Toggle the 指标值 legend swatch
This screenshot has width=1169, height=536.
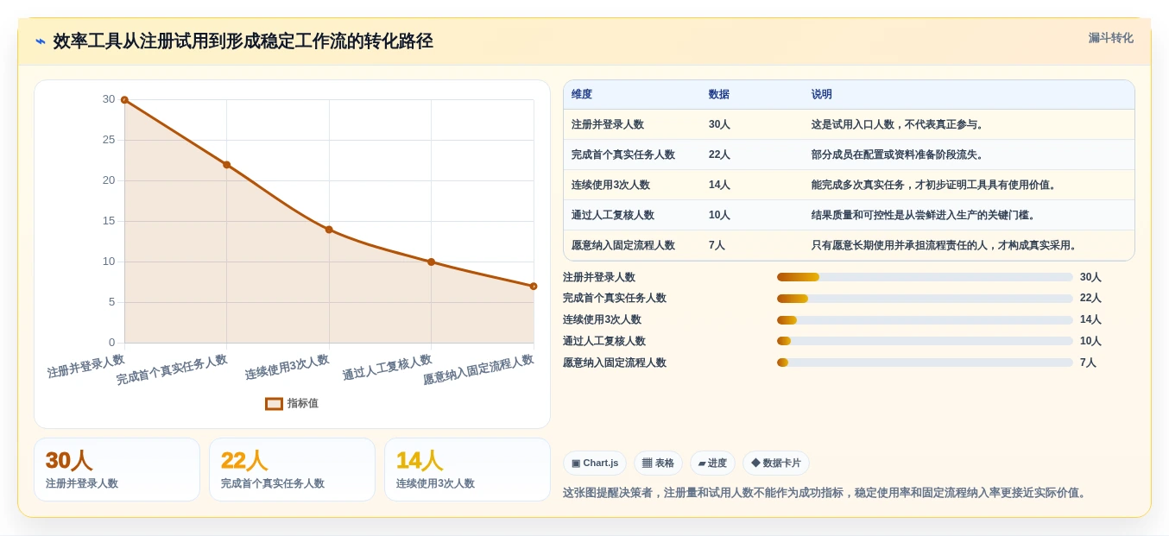click(x=274, y=403)
